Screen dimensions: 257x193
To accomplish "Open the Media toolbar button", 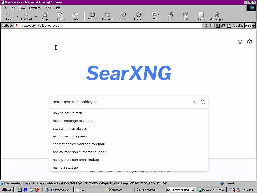I will pyautogui.click(x=123, y=16).
